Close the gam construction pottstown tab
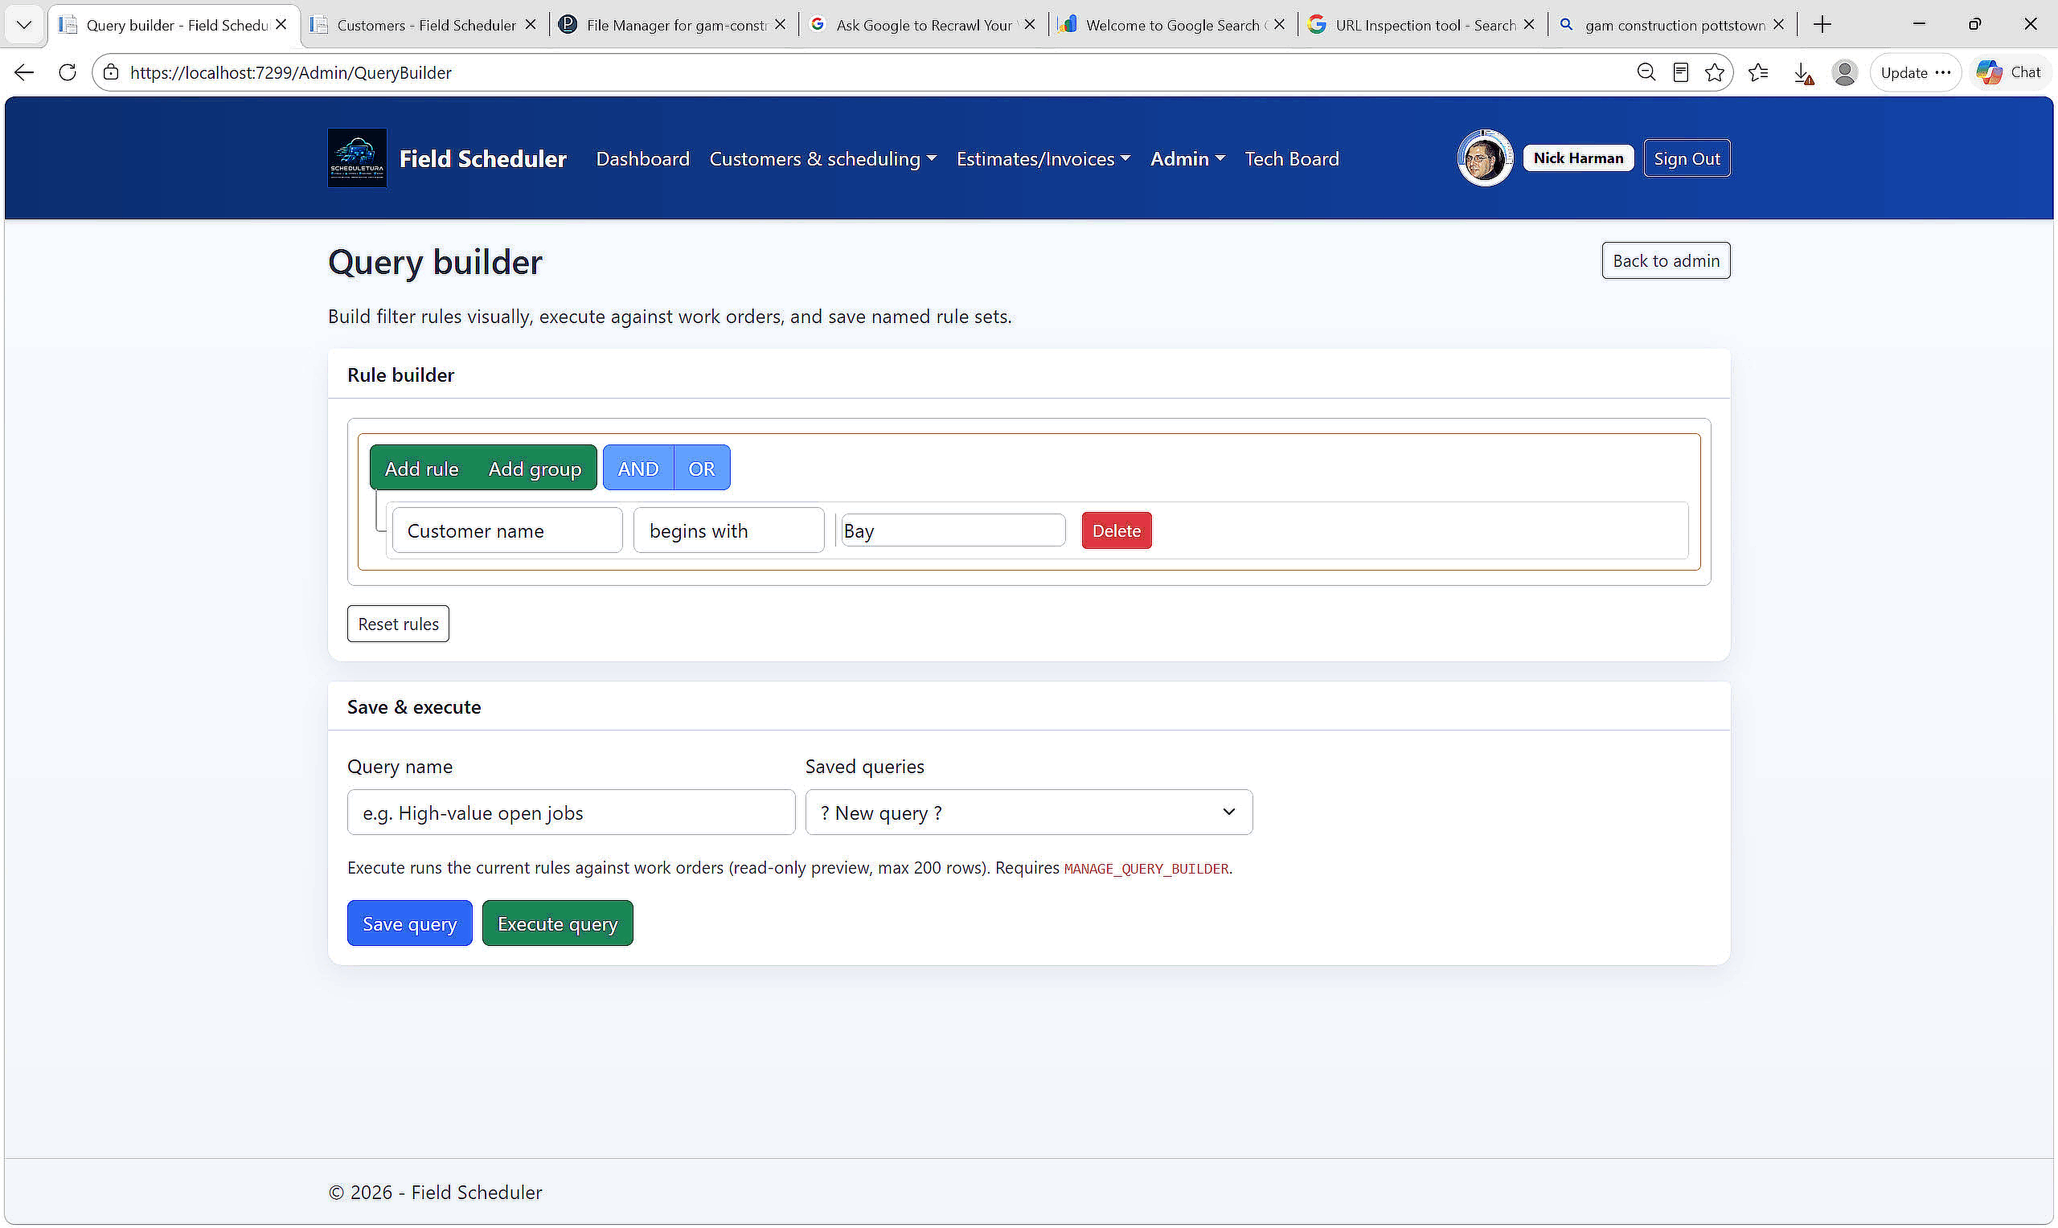The height and width of the screenshot is (1228, 2058). (x=1778, y=25)
